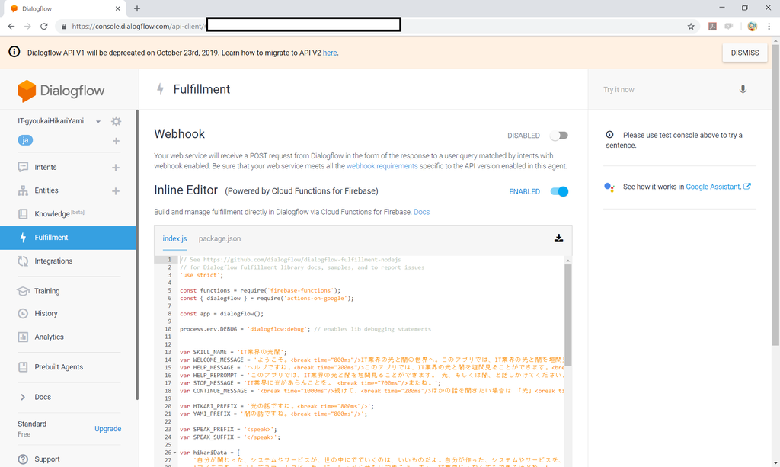The image size is (780, 467).
Task: Open the Chrome menu three dots
Action: pos(769,27)
